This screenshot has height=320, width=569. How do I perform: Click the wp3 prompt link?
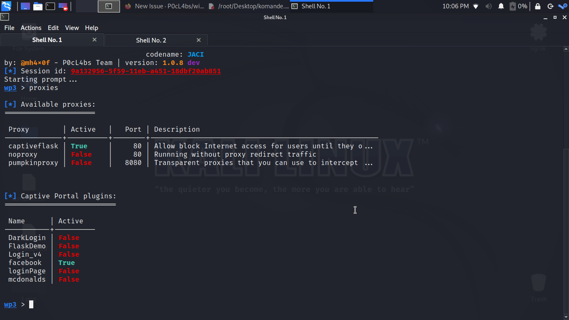point(10,304)
